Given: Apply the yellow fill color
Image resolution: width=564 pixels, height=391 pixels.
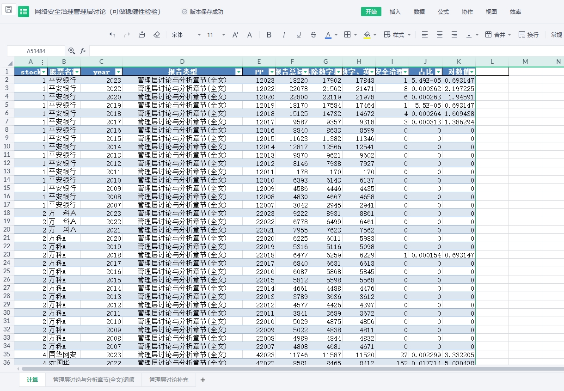Looking at the screenshot, I should pos(367,35).
